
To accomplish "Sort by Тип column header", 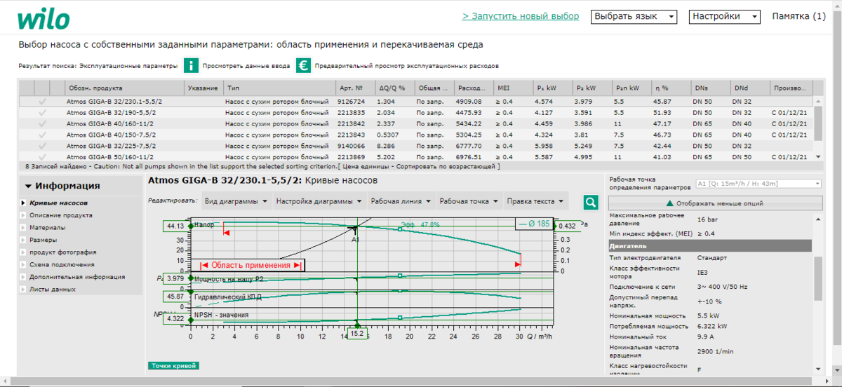I will (280, 88).
